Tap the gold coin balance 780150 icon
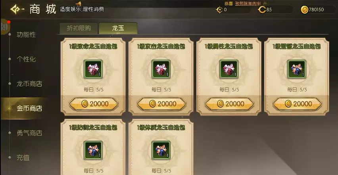 point(304,10)
